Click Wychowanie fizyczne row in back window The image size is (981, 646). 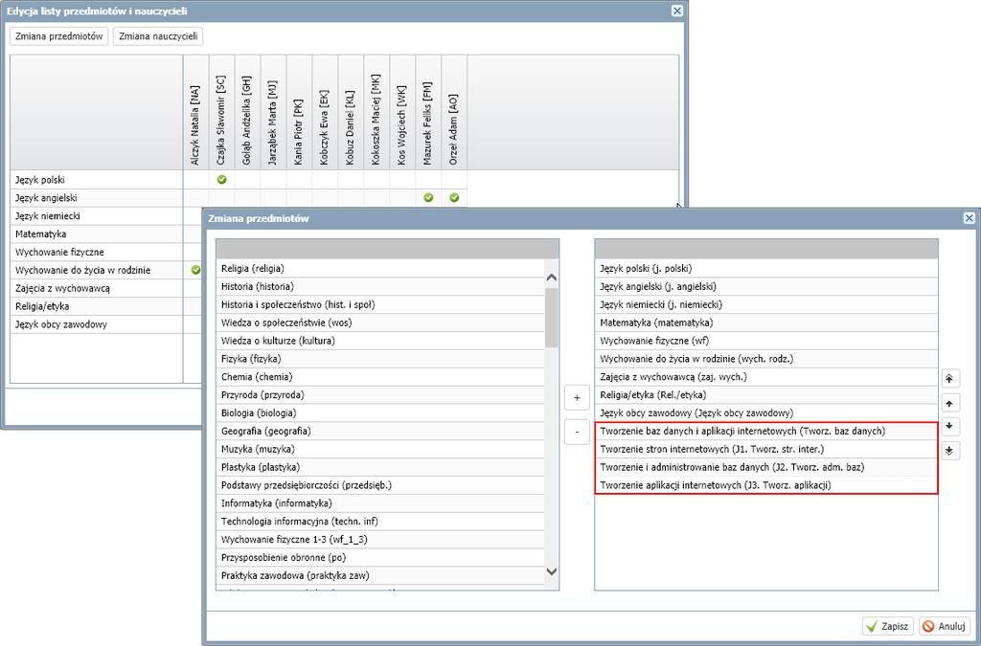coord(97,253)
